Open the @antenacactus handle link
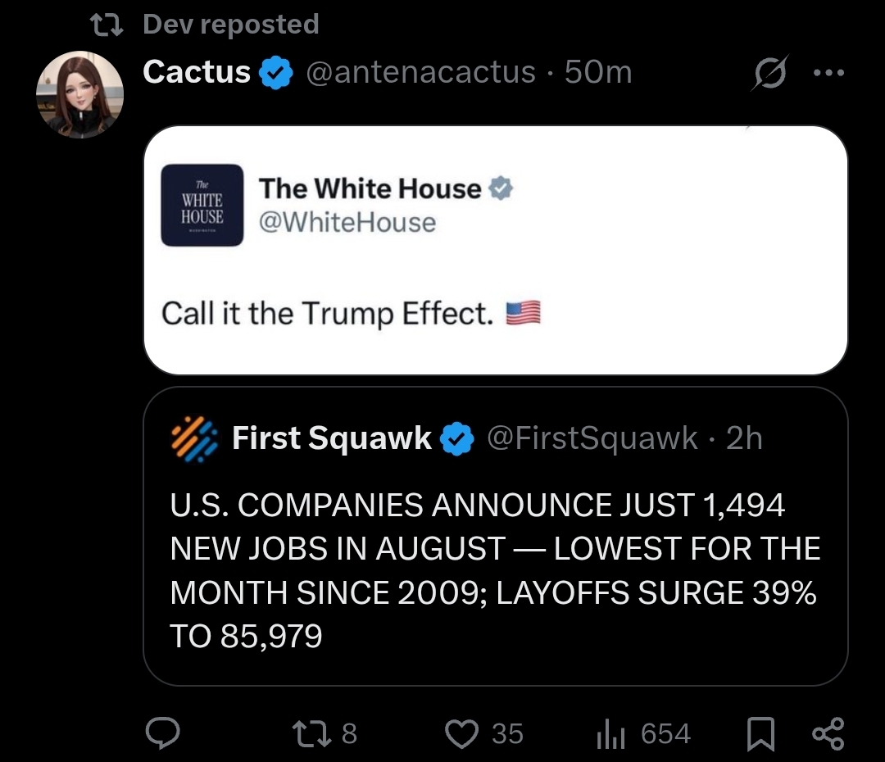Viewport: 885px width, 762px height. (x=420, y=72)
